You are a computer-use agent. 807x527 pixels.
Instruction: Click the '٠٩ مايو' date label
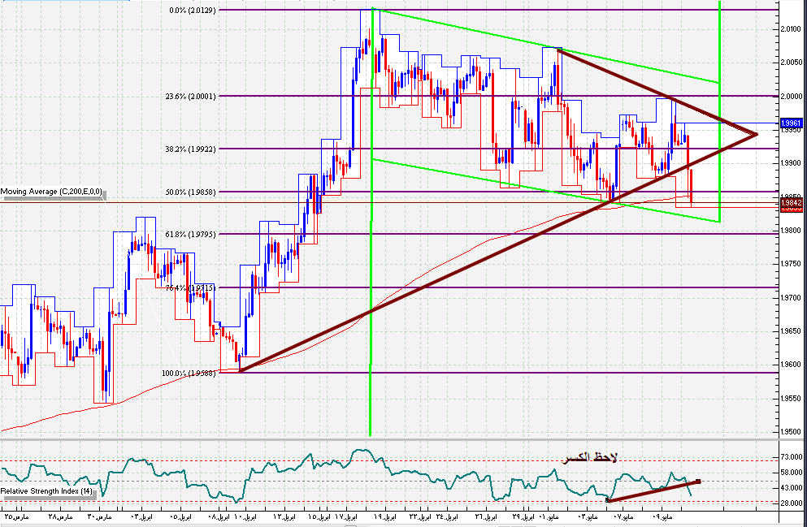(x=662, y=516)
